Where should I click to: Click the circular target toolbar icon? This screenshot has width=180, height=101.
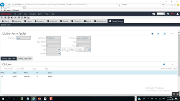(x=5, y=17)
